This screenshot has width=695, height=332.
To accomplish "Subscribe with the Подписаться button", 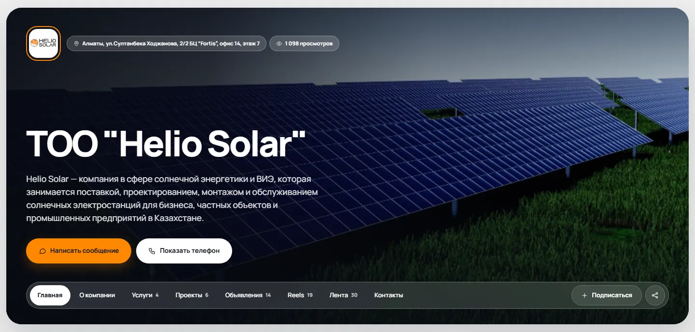I will (607, 295).
